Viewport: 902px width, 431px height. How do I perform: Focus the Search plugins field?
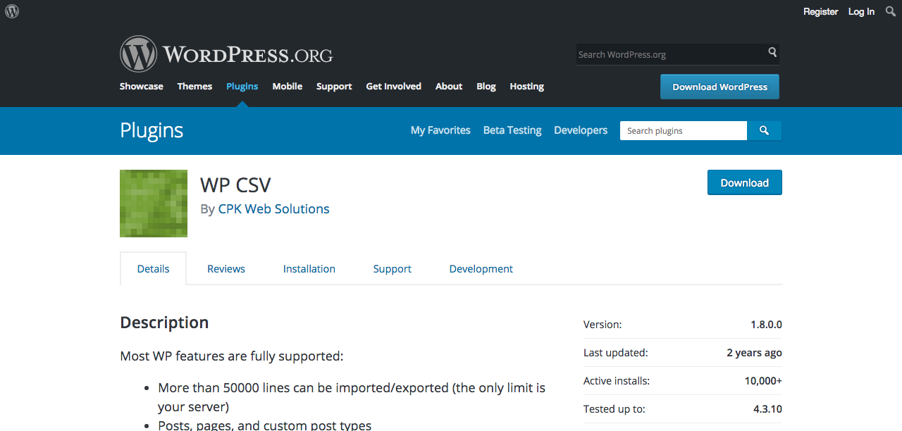pos(684,131)
